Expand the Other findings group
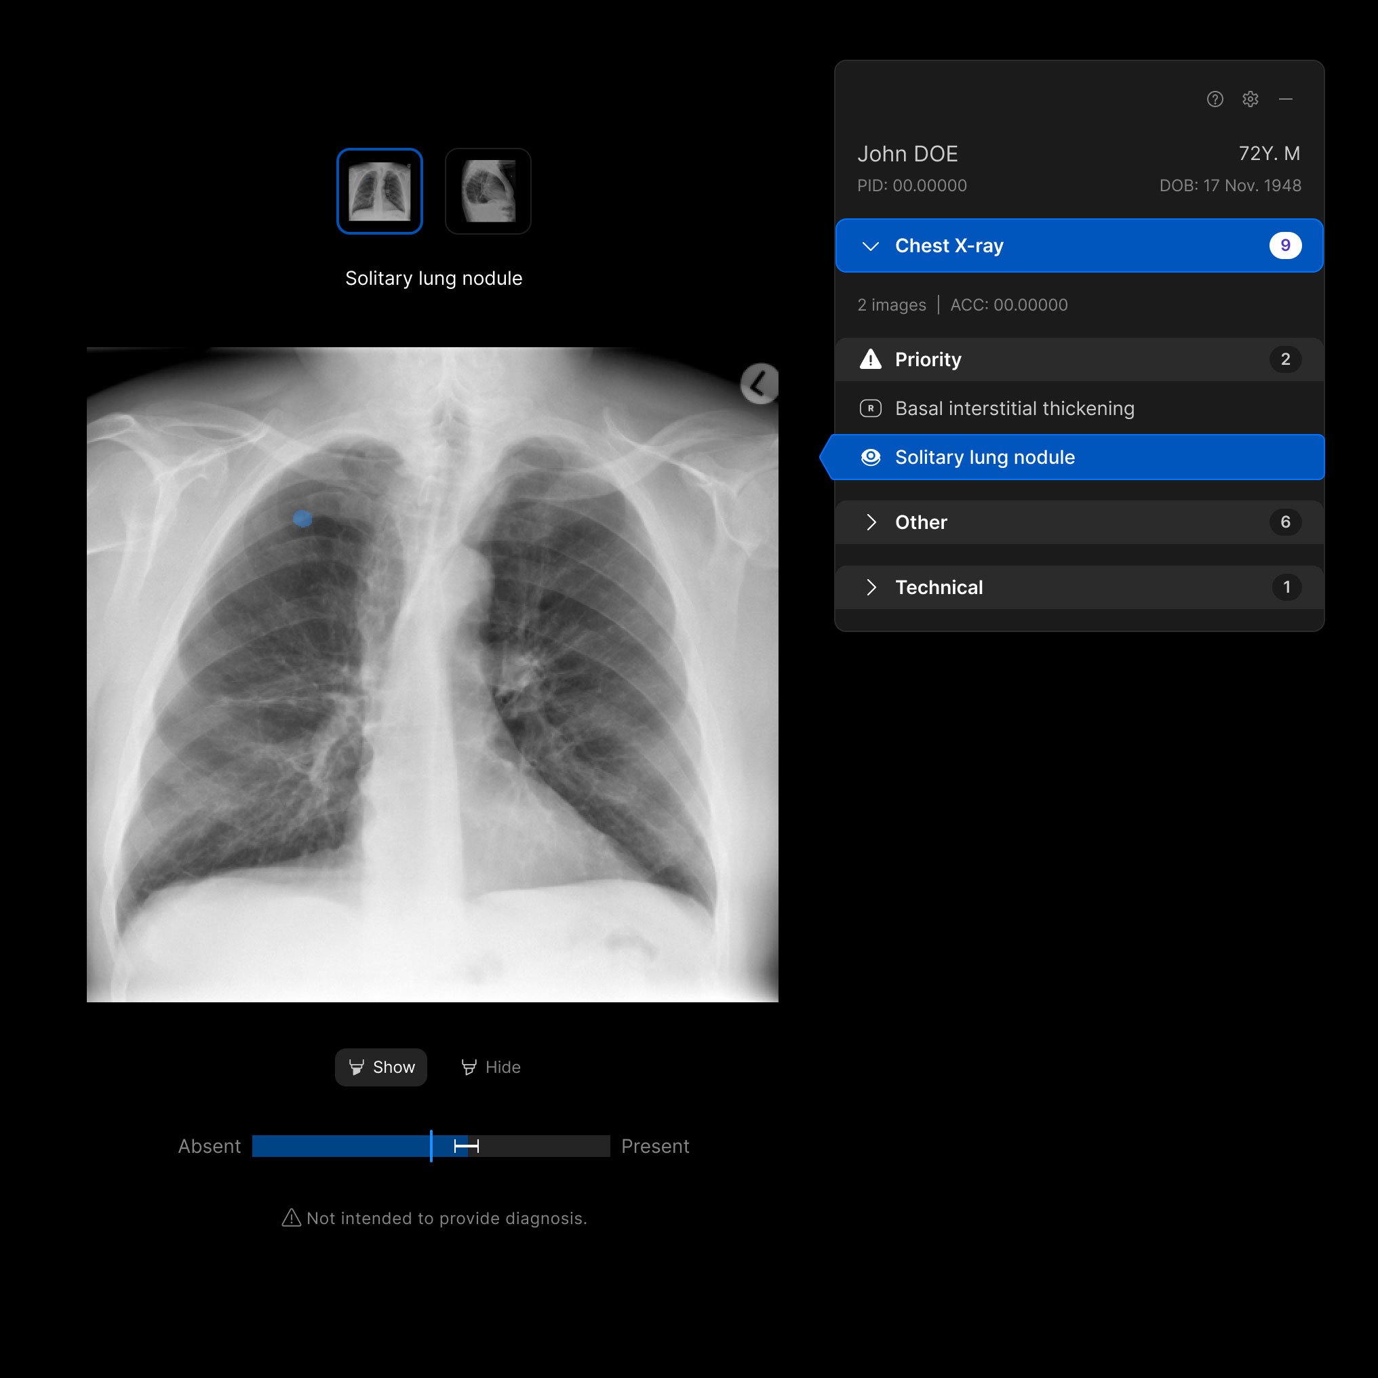This screenshot has height=1378, width=1378. (870, 522)
